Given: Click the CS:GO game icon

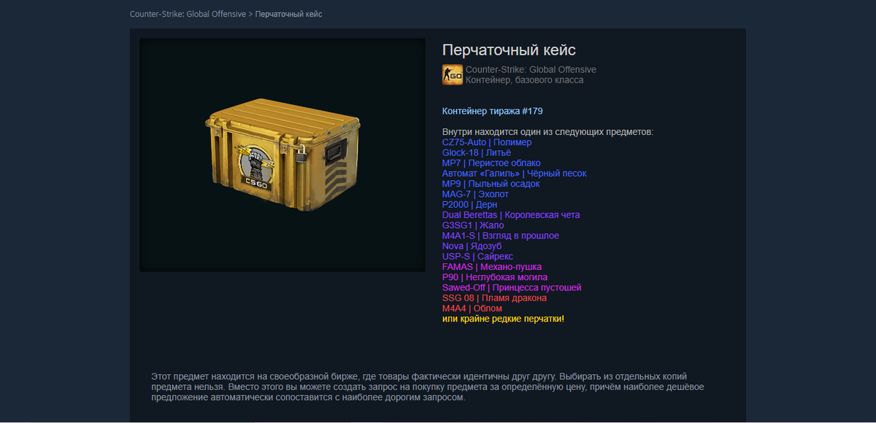Looking at the screenshot, I should [x=453, y=74].
